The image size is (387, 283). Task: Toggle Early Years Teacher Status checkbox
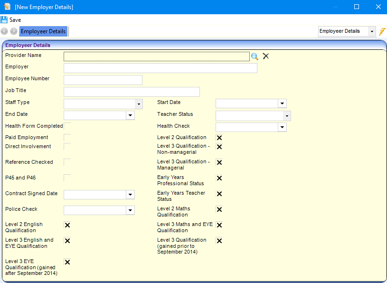coord(219,194)
